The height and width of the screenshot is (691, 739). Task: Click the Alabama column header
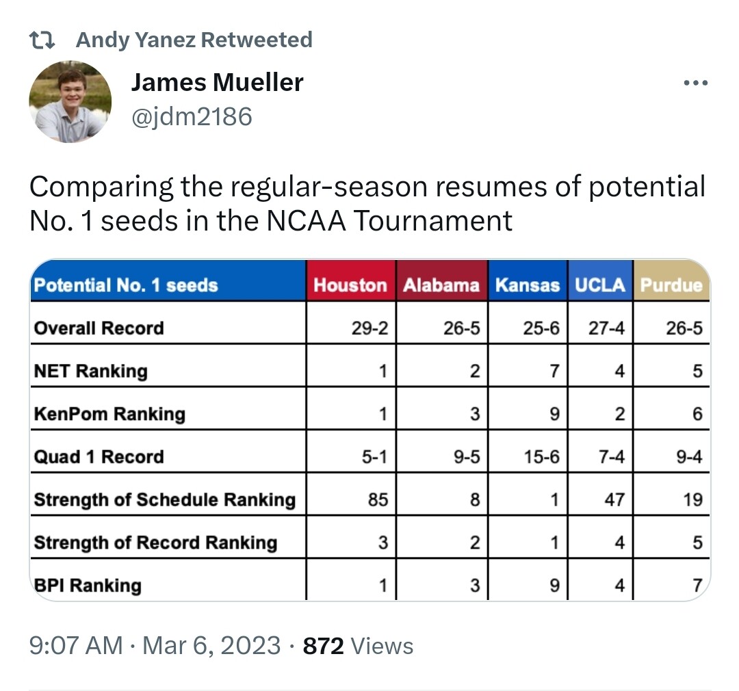[441, 285]
